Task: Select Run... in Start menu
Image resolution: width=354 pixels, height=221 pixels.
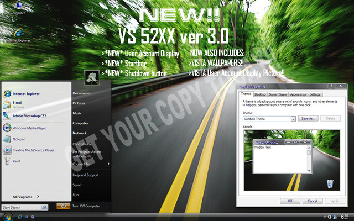Action: [77, 195]
